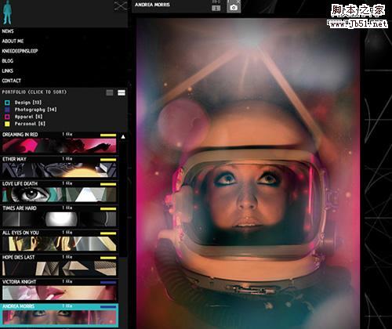Image resolution: width=392 pixels, height=329 pixels.
Task: Go to the Blog link
Action: click(8, 61)
